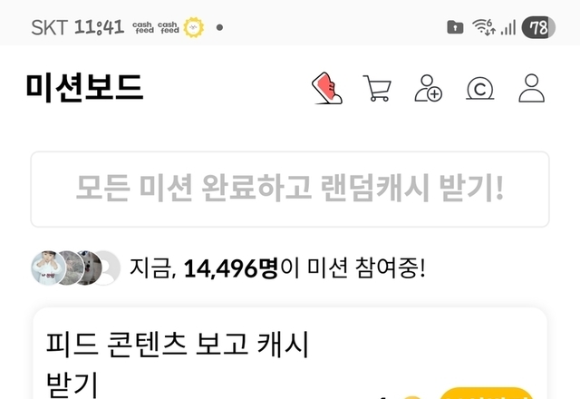
Task: Tap the yellow sun notification icon
Action: pyautogui.click(x=194, y=27)
